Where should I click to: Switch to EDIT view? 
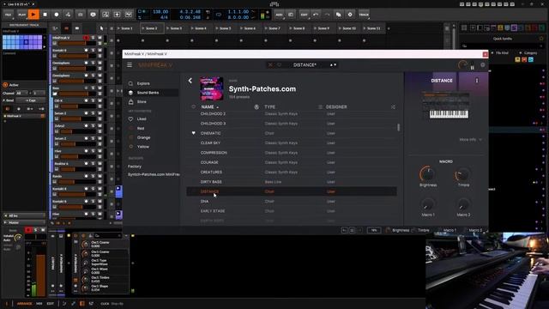(x=51, y=304)
